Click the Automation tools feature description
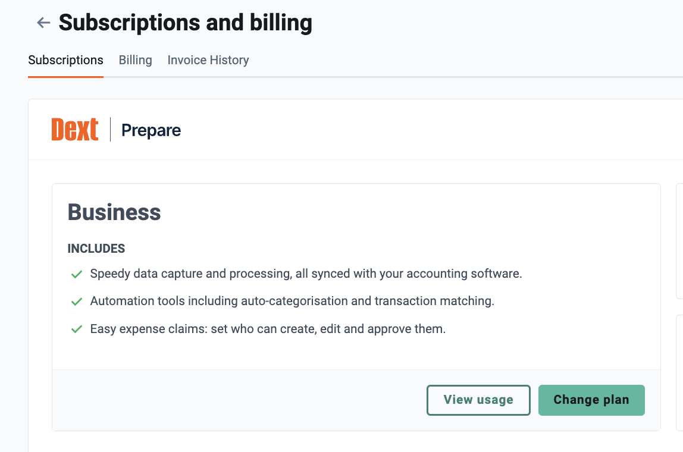Screen dimensions: 683x452 [x=292, y=301]
